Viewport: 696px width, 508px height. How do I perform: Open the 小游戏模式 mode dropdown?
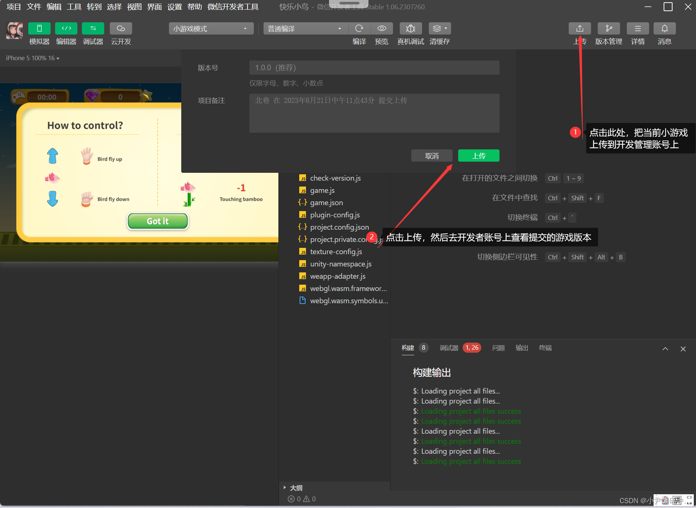(211, 29)
